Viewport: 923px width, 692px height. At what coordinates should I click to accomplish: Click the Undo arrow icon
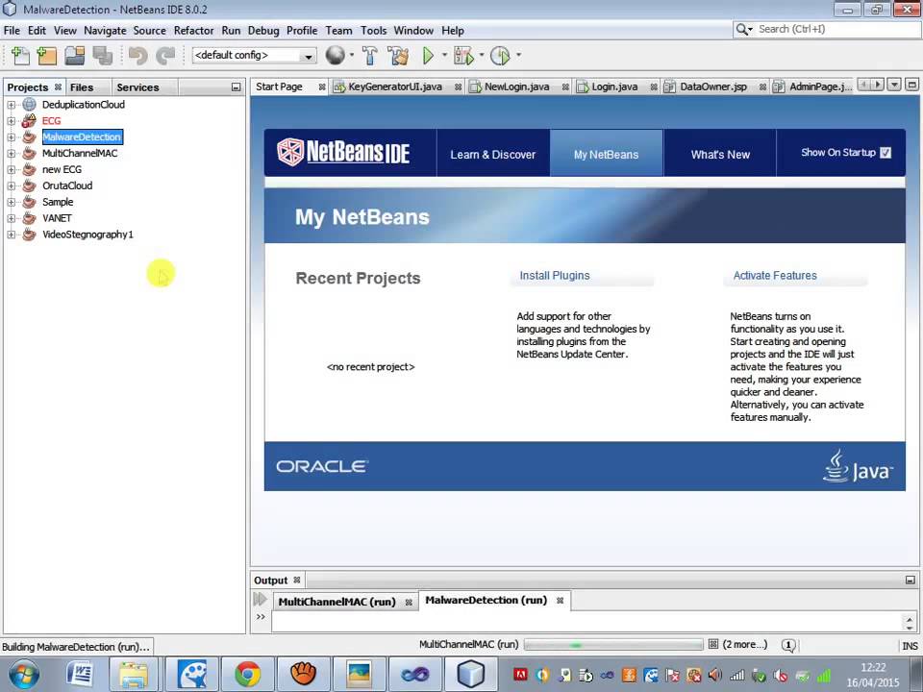pos(137,56)
